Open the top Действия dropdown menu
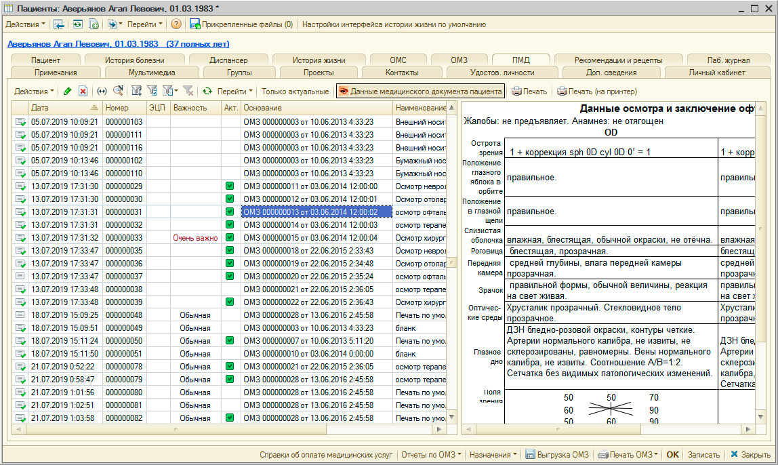The image size is (778, 465). (x=25, y=24)
